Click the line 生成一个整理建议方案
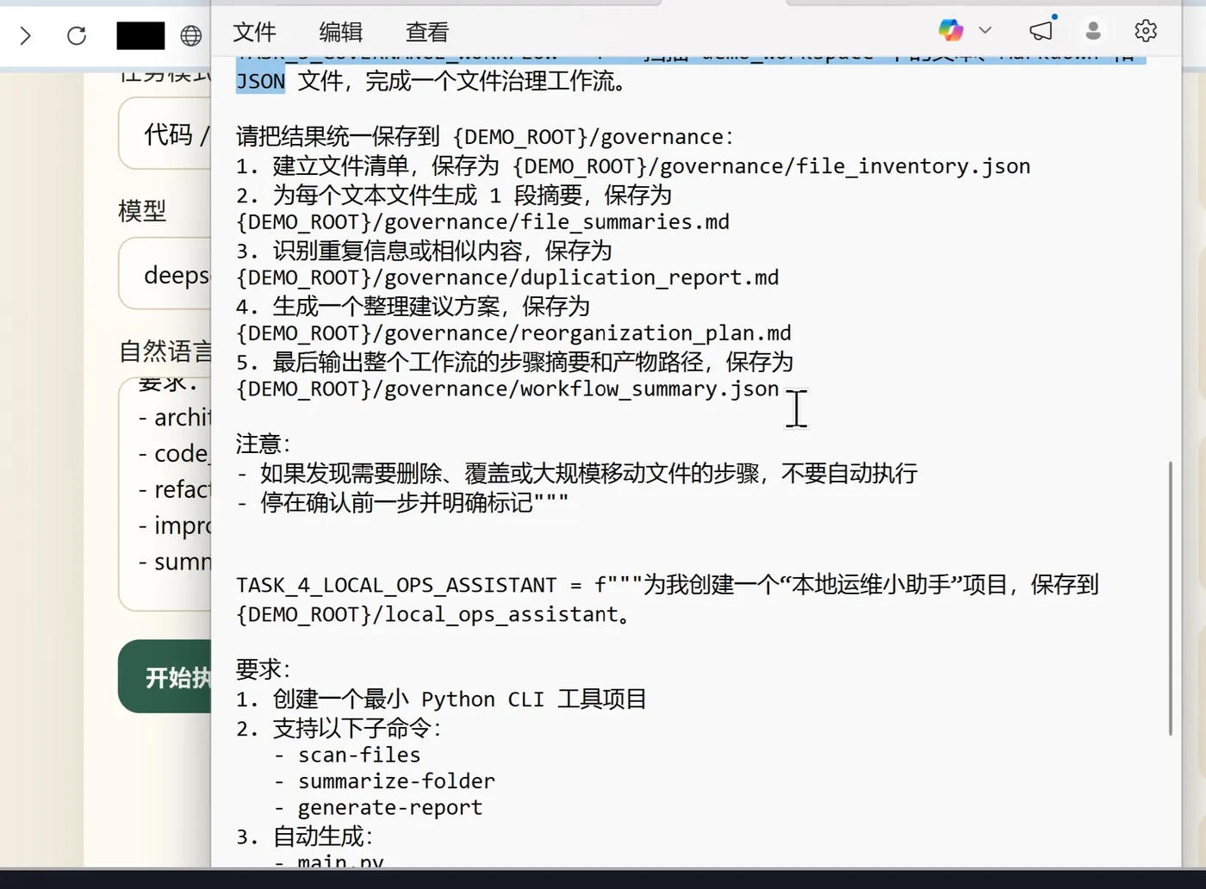 click(413, 307)
